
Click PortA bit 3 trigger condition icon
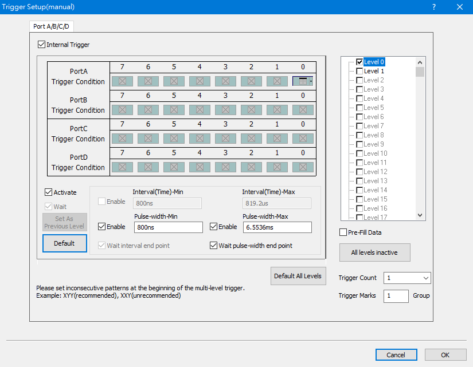(x=225, y=81)
